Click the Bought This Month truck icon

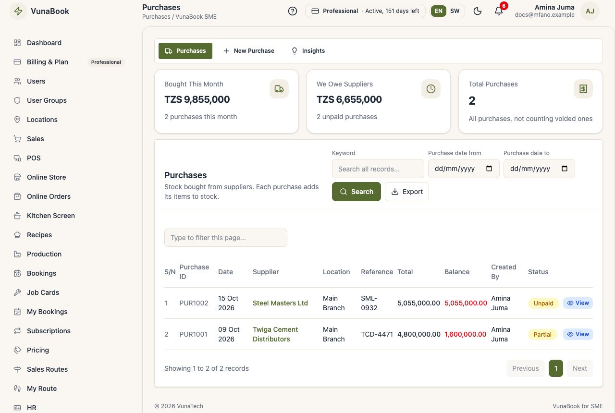click(x=279, y=89)
